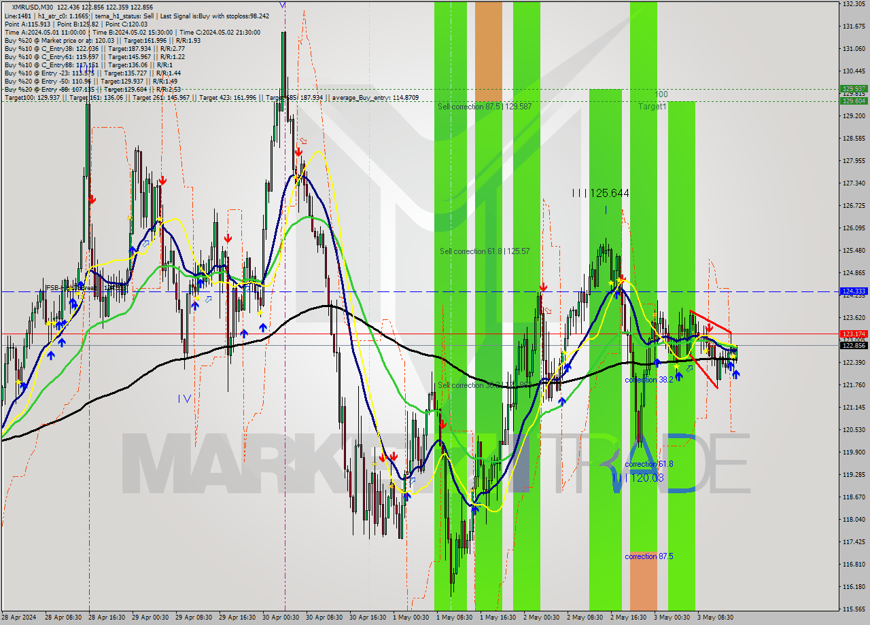
Task: Click the 'Target1' label
Action: [652, 107]
